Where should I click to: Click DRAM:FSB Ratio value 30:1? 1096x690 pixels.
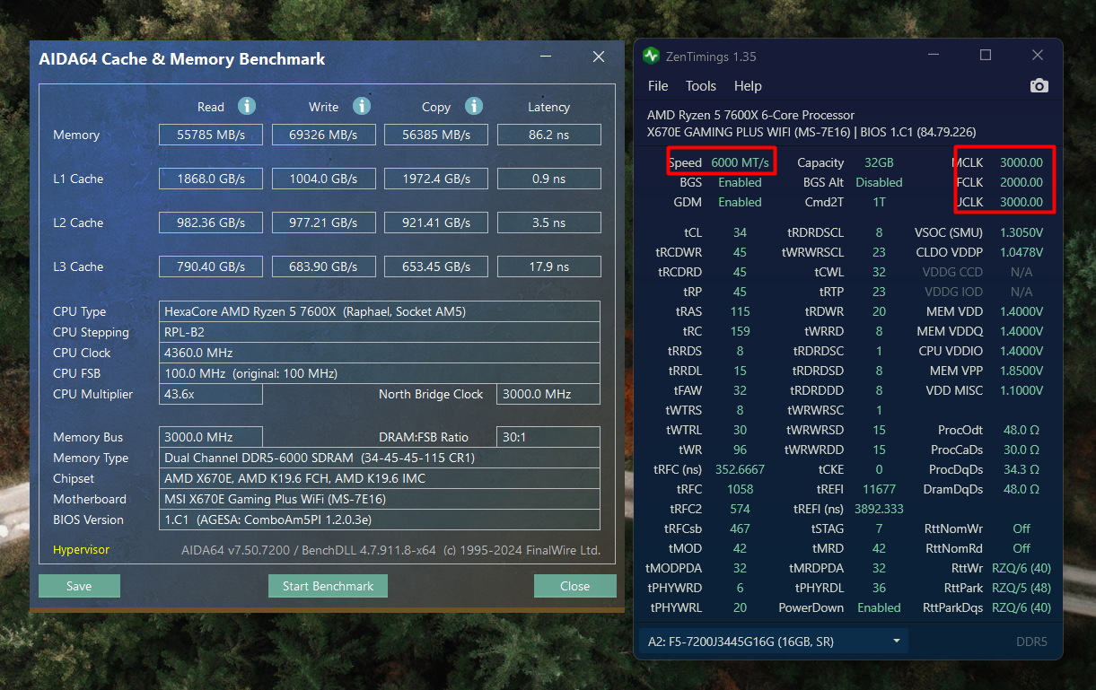coord(548,437)
